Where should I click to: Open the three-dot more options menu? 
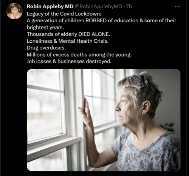(177, 6)
